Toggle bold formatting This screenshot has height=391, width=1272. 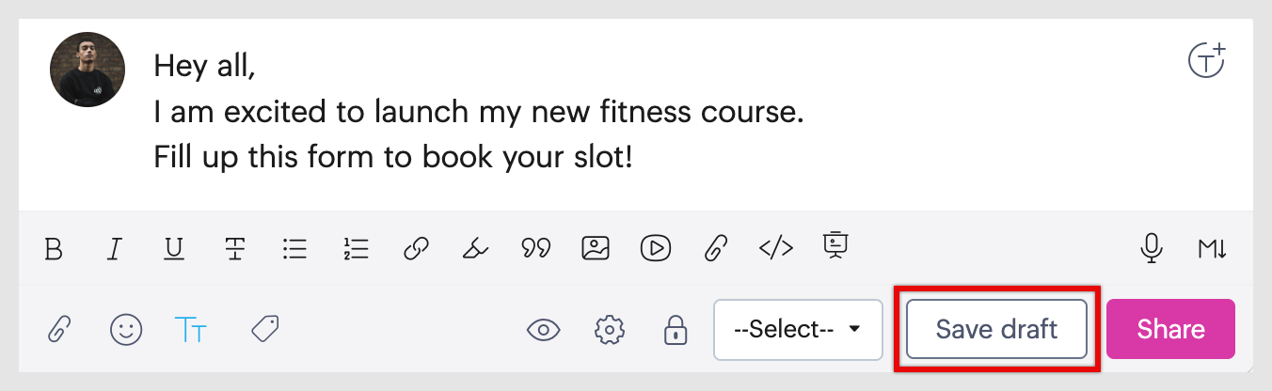(55, 248)
